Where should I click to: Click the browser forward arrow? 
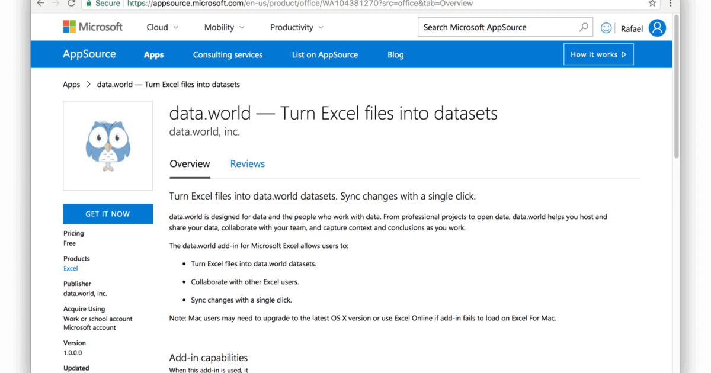click(x=56, y=4)
